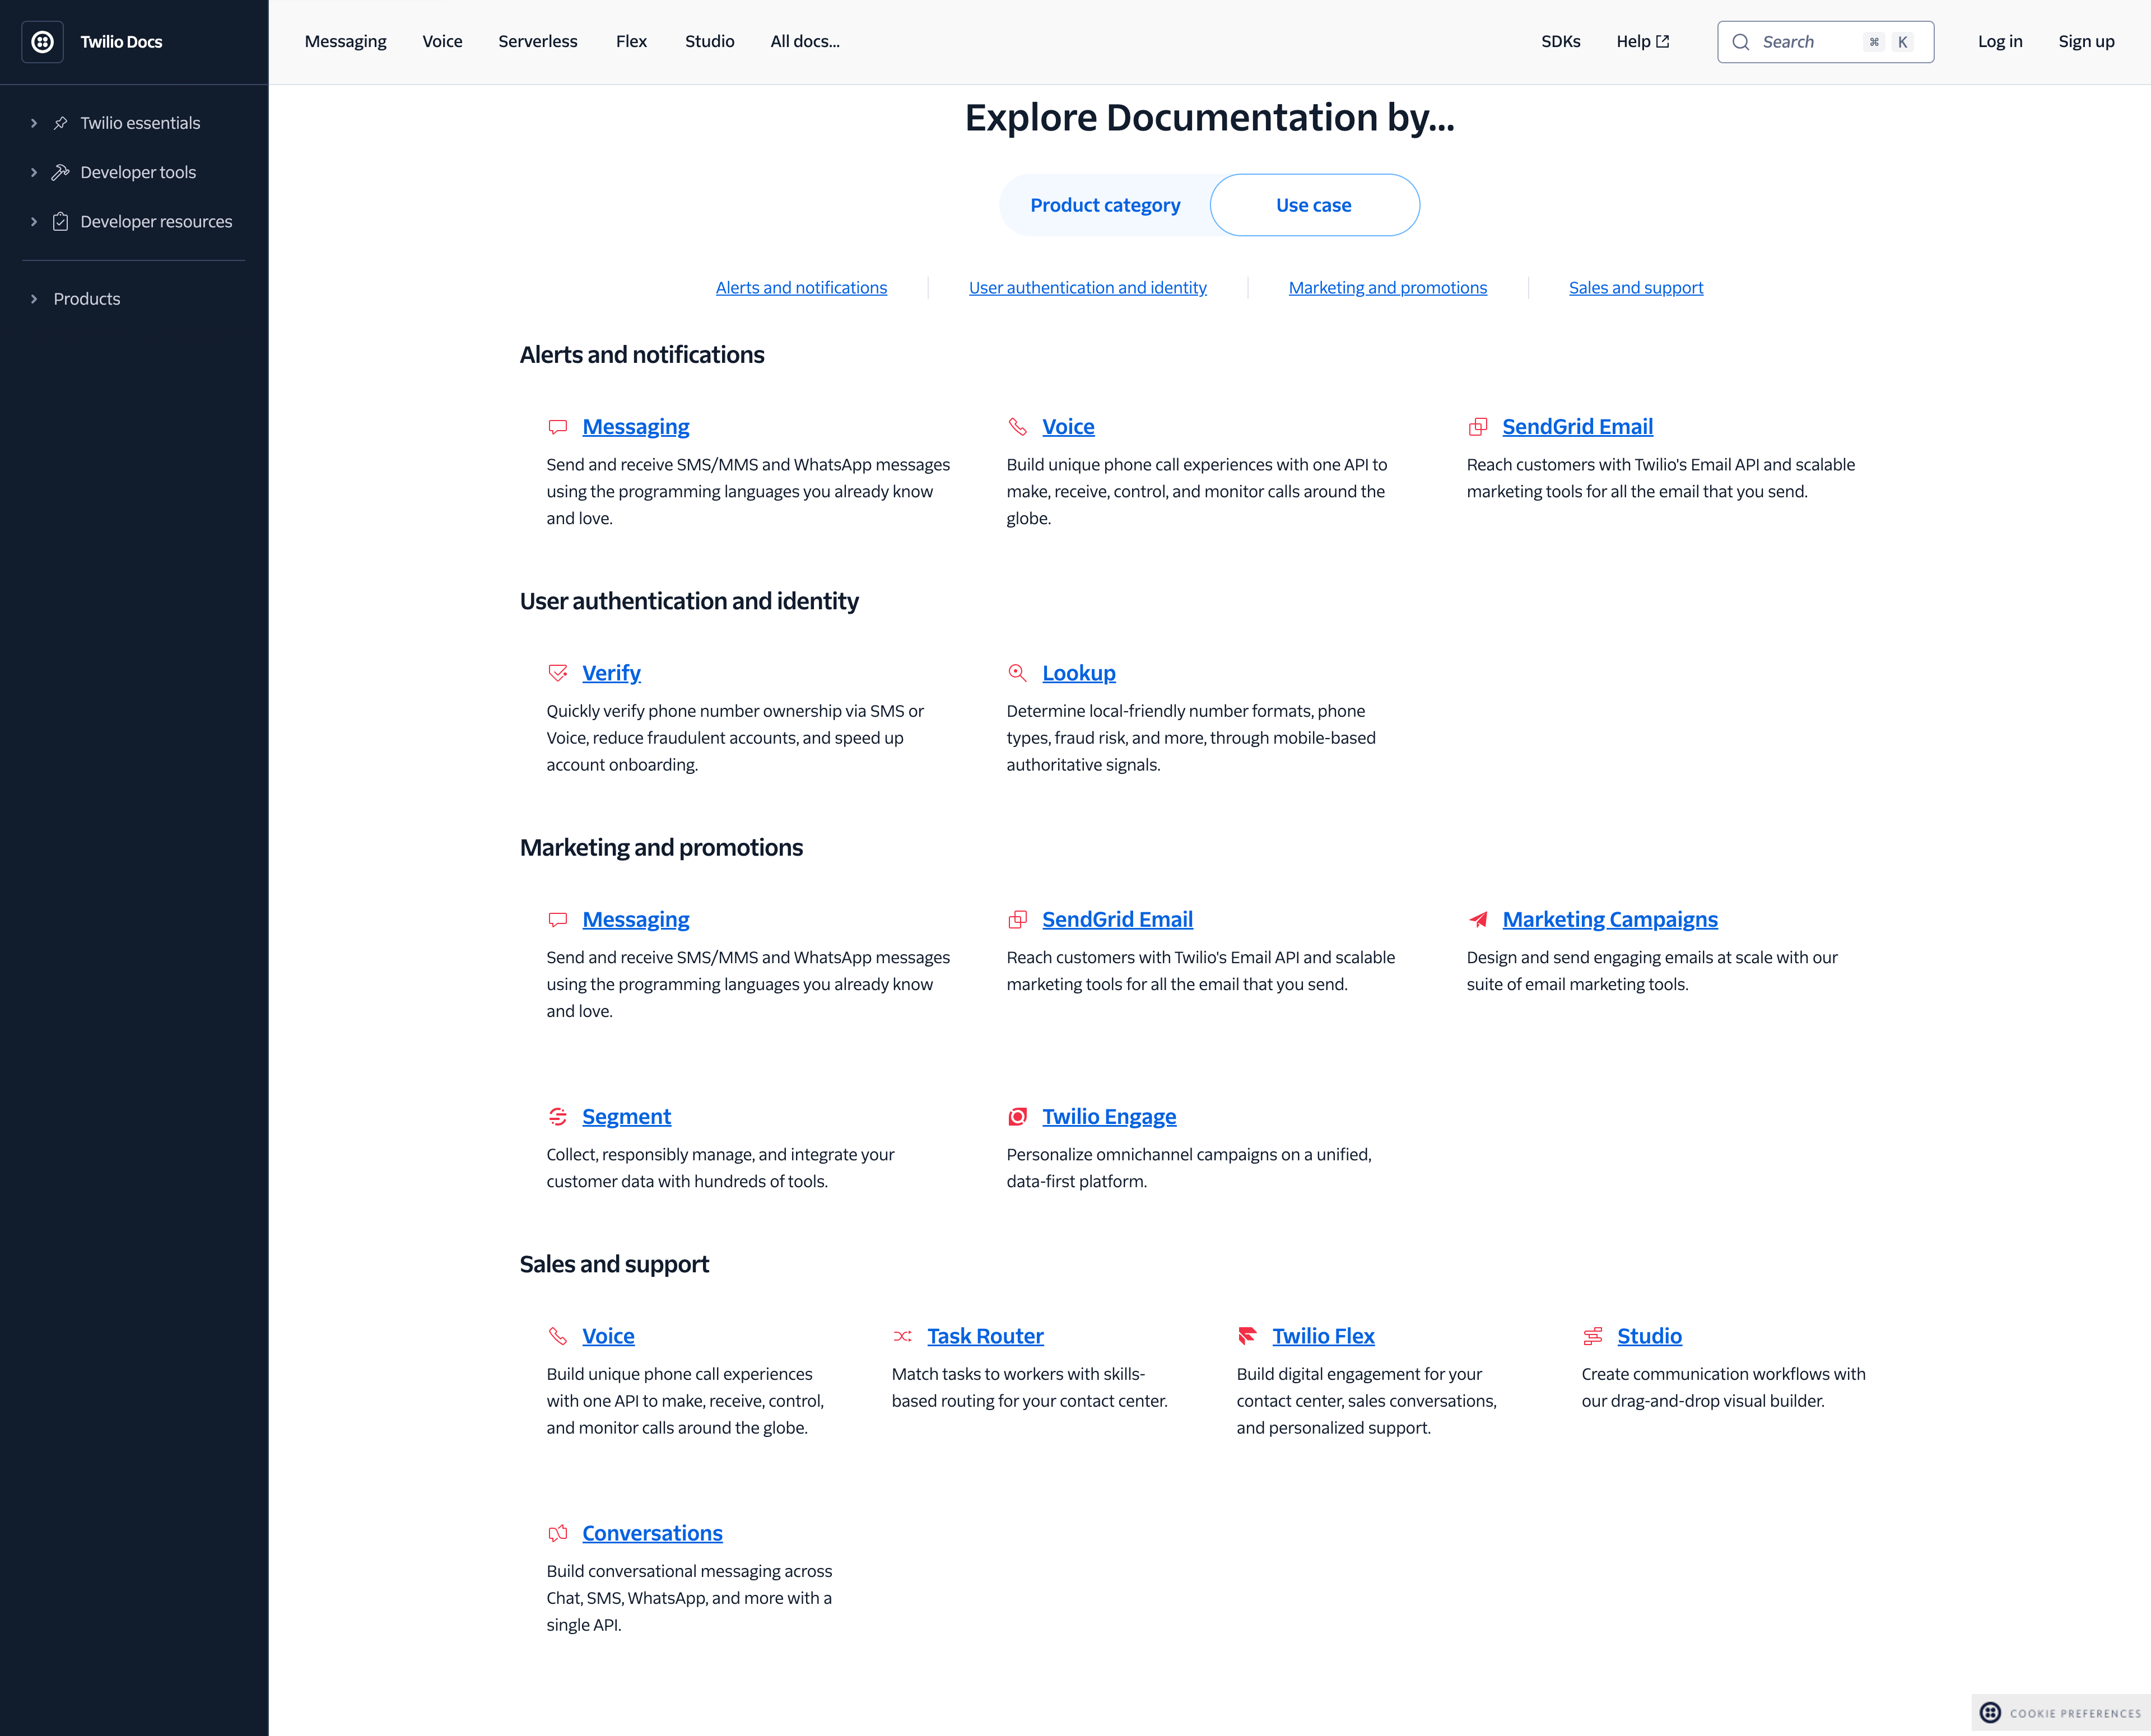2151x1736 pixels.
Task: Select the Use case toggle
Action: (1313, 205)
